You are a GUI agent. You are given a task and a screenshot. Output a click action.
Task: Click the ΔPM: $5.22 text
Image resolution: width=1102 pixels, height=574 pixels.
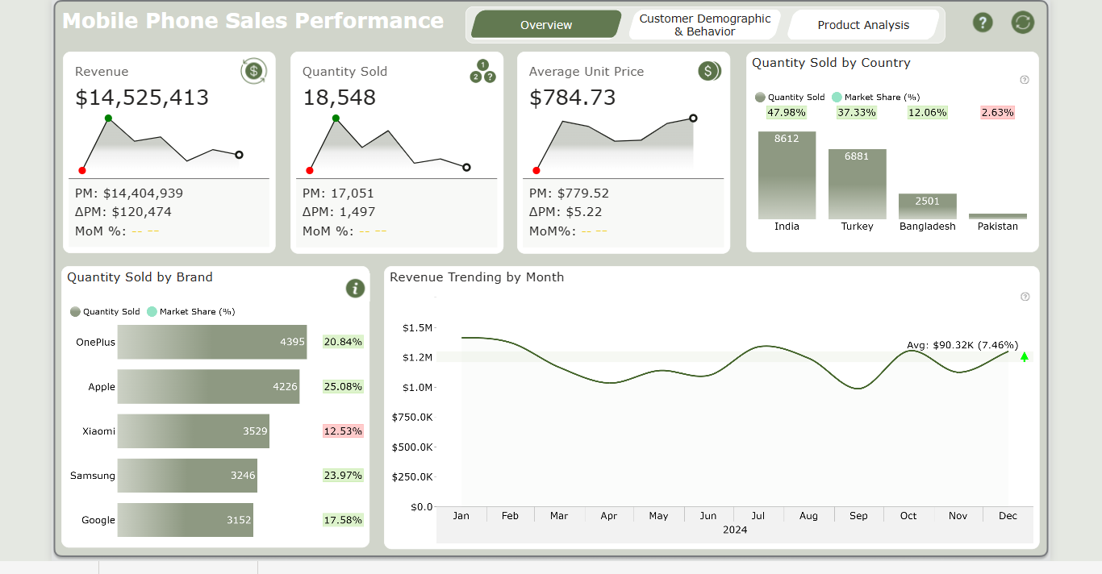[566, 212]
